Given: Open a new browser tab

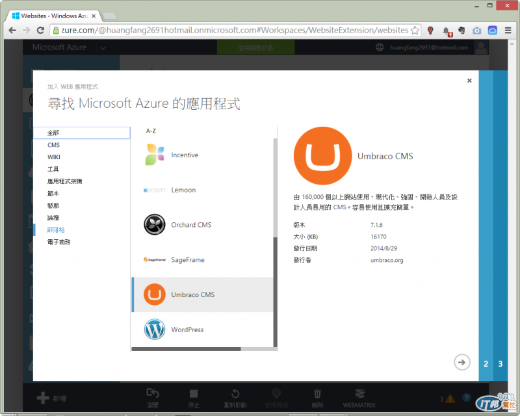Looking at the screenshot, I should [109, 16].
